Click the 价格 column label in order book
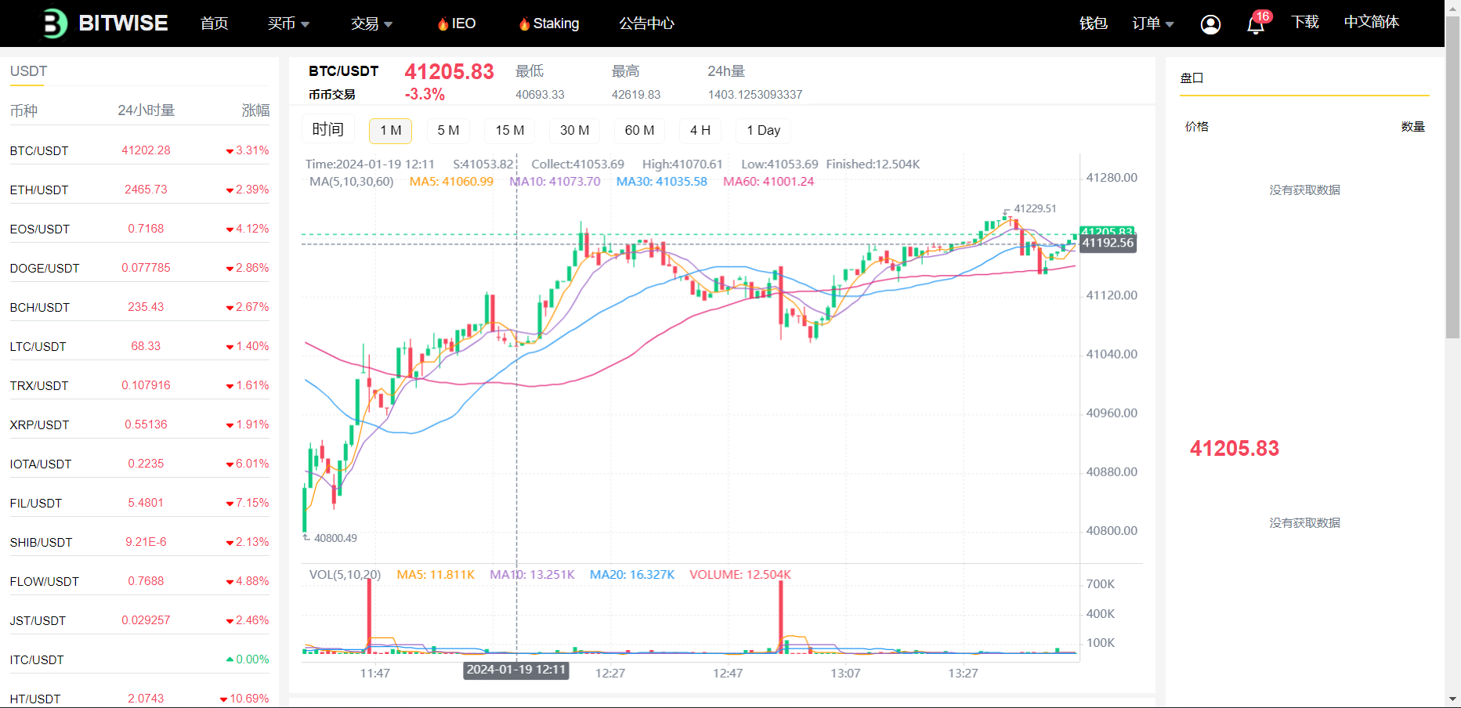This screenshot has height=708, width=1461. (x=1197, y=126)
